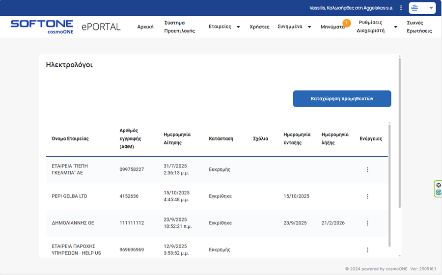The height and width of the screenshot is (275, 442).
Task: Open actions menu for ΕΤΑΙΡΕΙΑ ΠΑΡΟΧΗΣ ΥΠΗΡΕΣΙΩΝ row
Action: click(367, 250)
